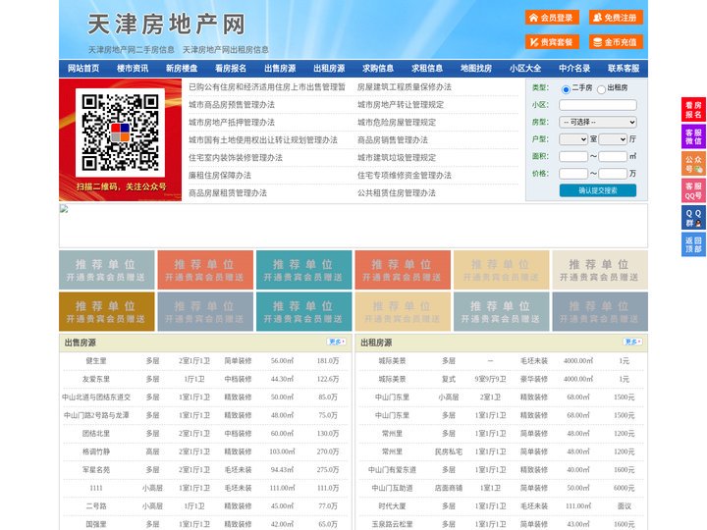The height and width of the screenshot is (530, 707).
Task: Open the 团结北里 sale listing
Action: (x=96, y=434)
